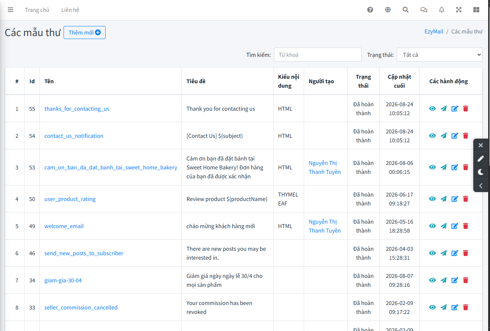Open the hamburger sidebar menu
The width and height of the screenshot is (490, 331).
[10, 10]
